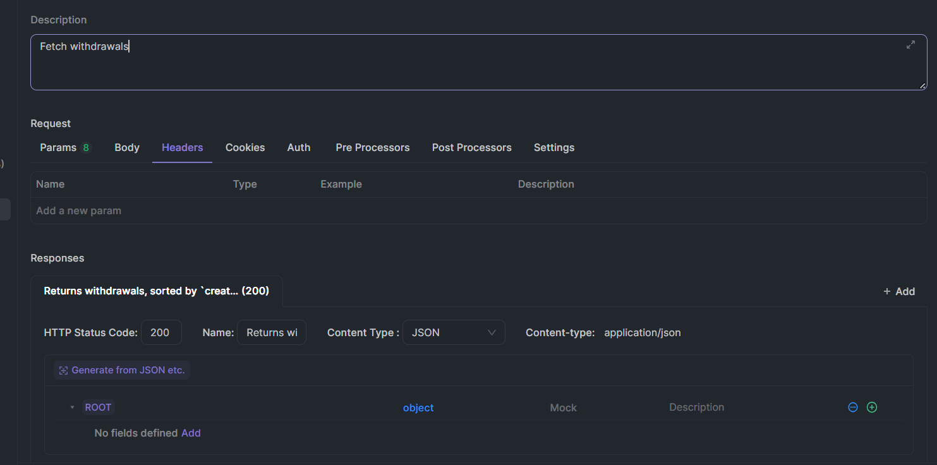The width and height of the screenshot is (937, 465).
Task: Open the object type selector
Action: coord(418,408)
